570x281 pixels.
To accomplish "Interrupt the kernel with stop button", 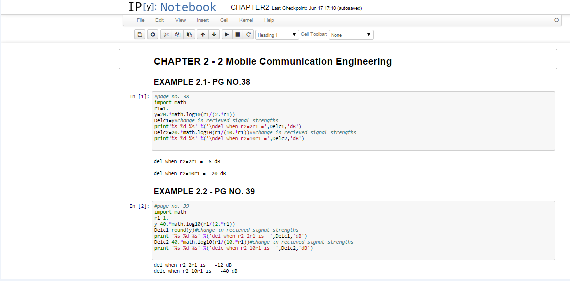I will (238, 35).
